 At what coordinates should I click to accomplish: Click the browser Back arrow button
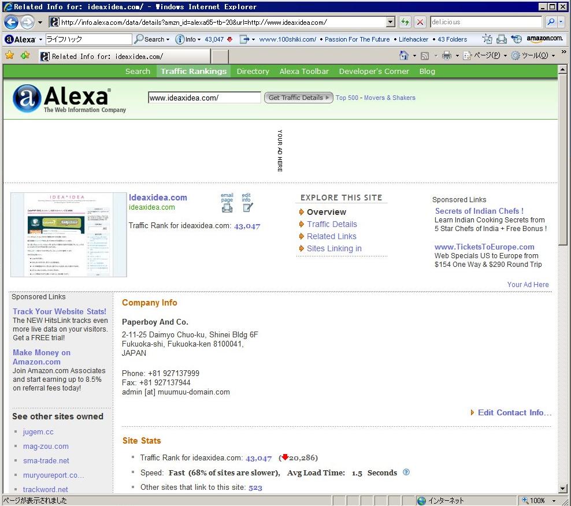click(11, 23)
